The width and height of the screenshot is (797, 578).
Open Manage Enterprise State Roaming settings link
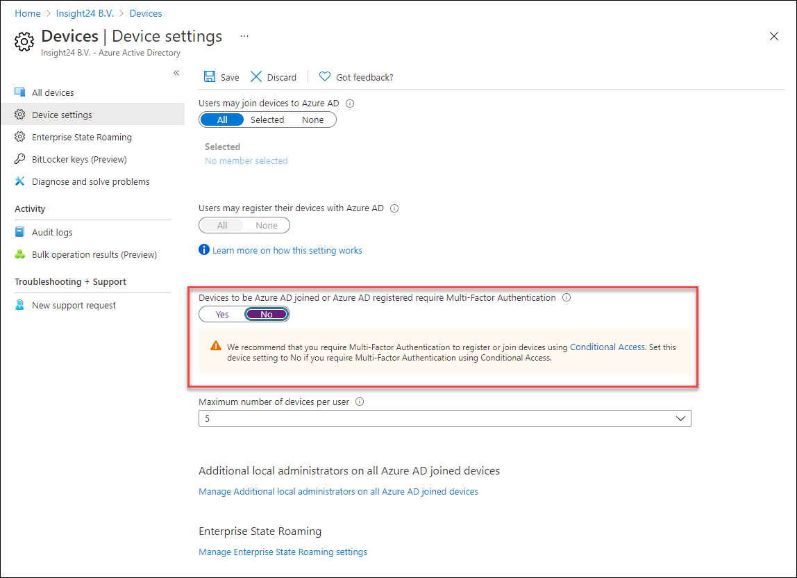click(x=283, y=552)
